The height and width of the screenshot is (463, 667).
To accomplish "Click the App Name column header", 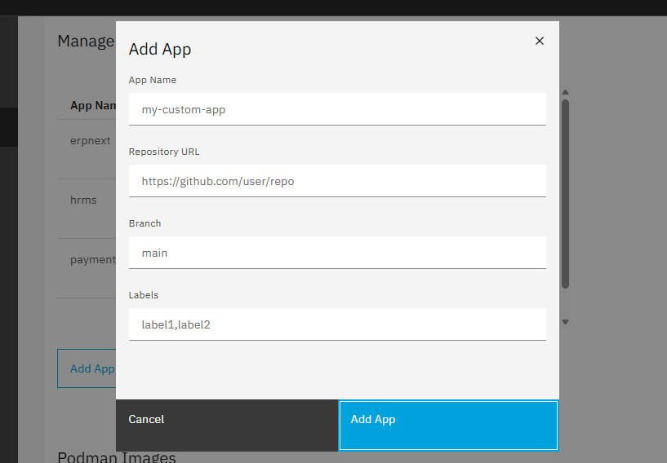I will point(93,106).
